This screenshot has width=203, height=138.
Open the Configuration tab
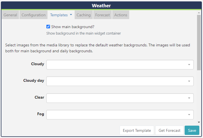(34, 15)
